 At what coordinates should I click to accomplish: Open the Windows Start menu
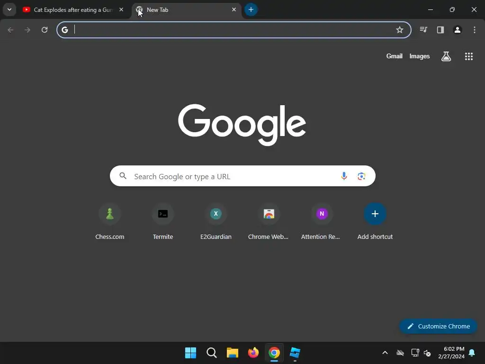coord(190,353)
